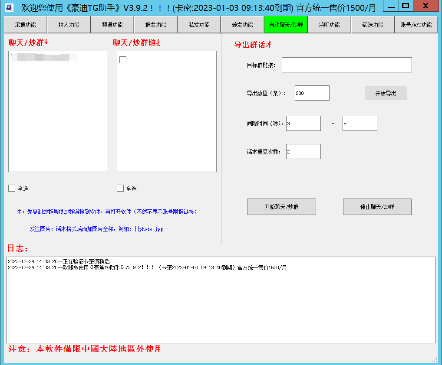
Task: Click the 间隔时间（秒） label
Action: tap(265, 124)
